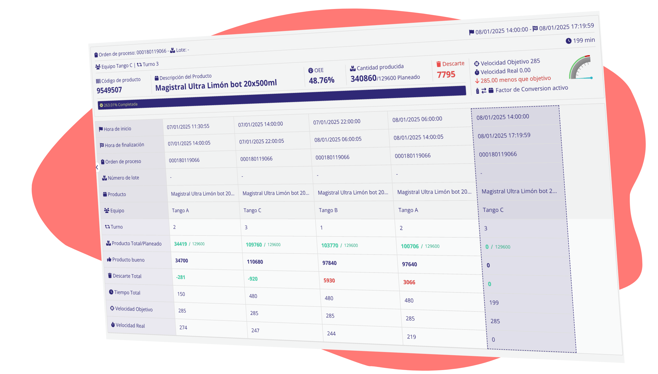Click the barcode icon beside Código de producto
This screenshot has height=374, width=658.
pyautogui.click(x=98, y=81)
